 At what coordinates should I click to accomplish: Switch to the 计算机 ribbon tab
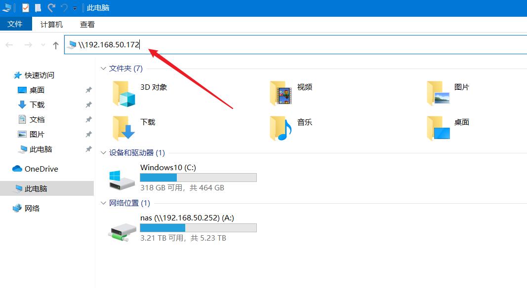pos(51,25)
